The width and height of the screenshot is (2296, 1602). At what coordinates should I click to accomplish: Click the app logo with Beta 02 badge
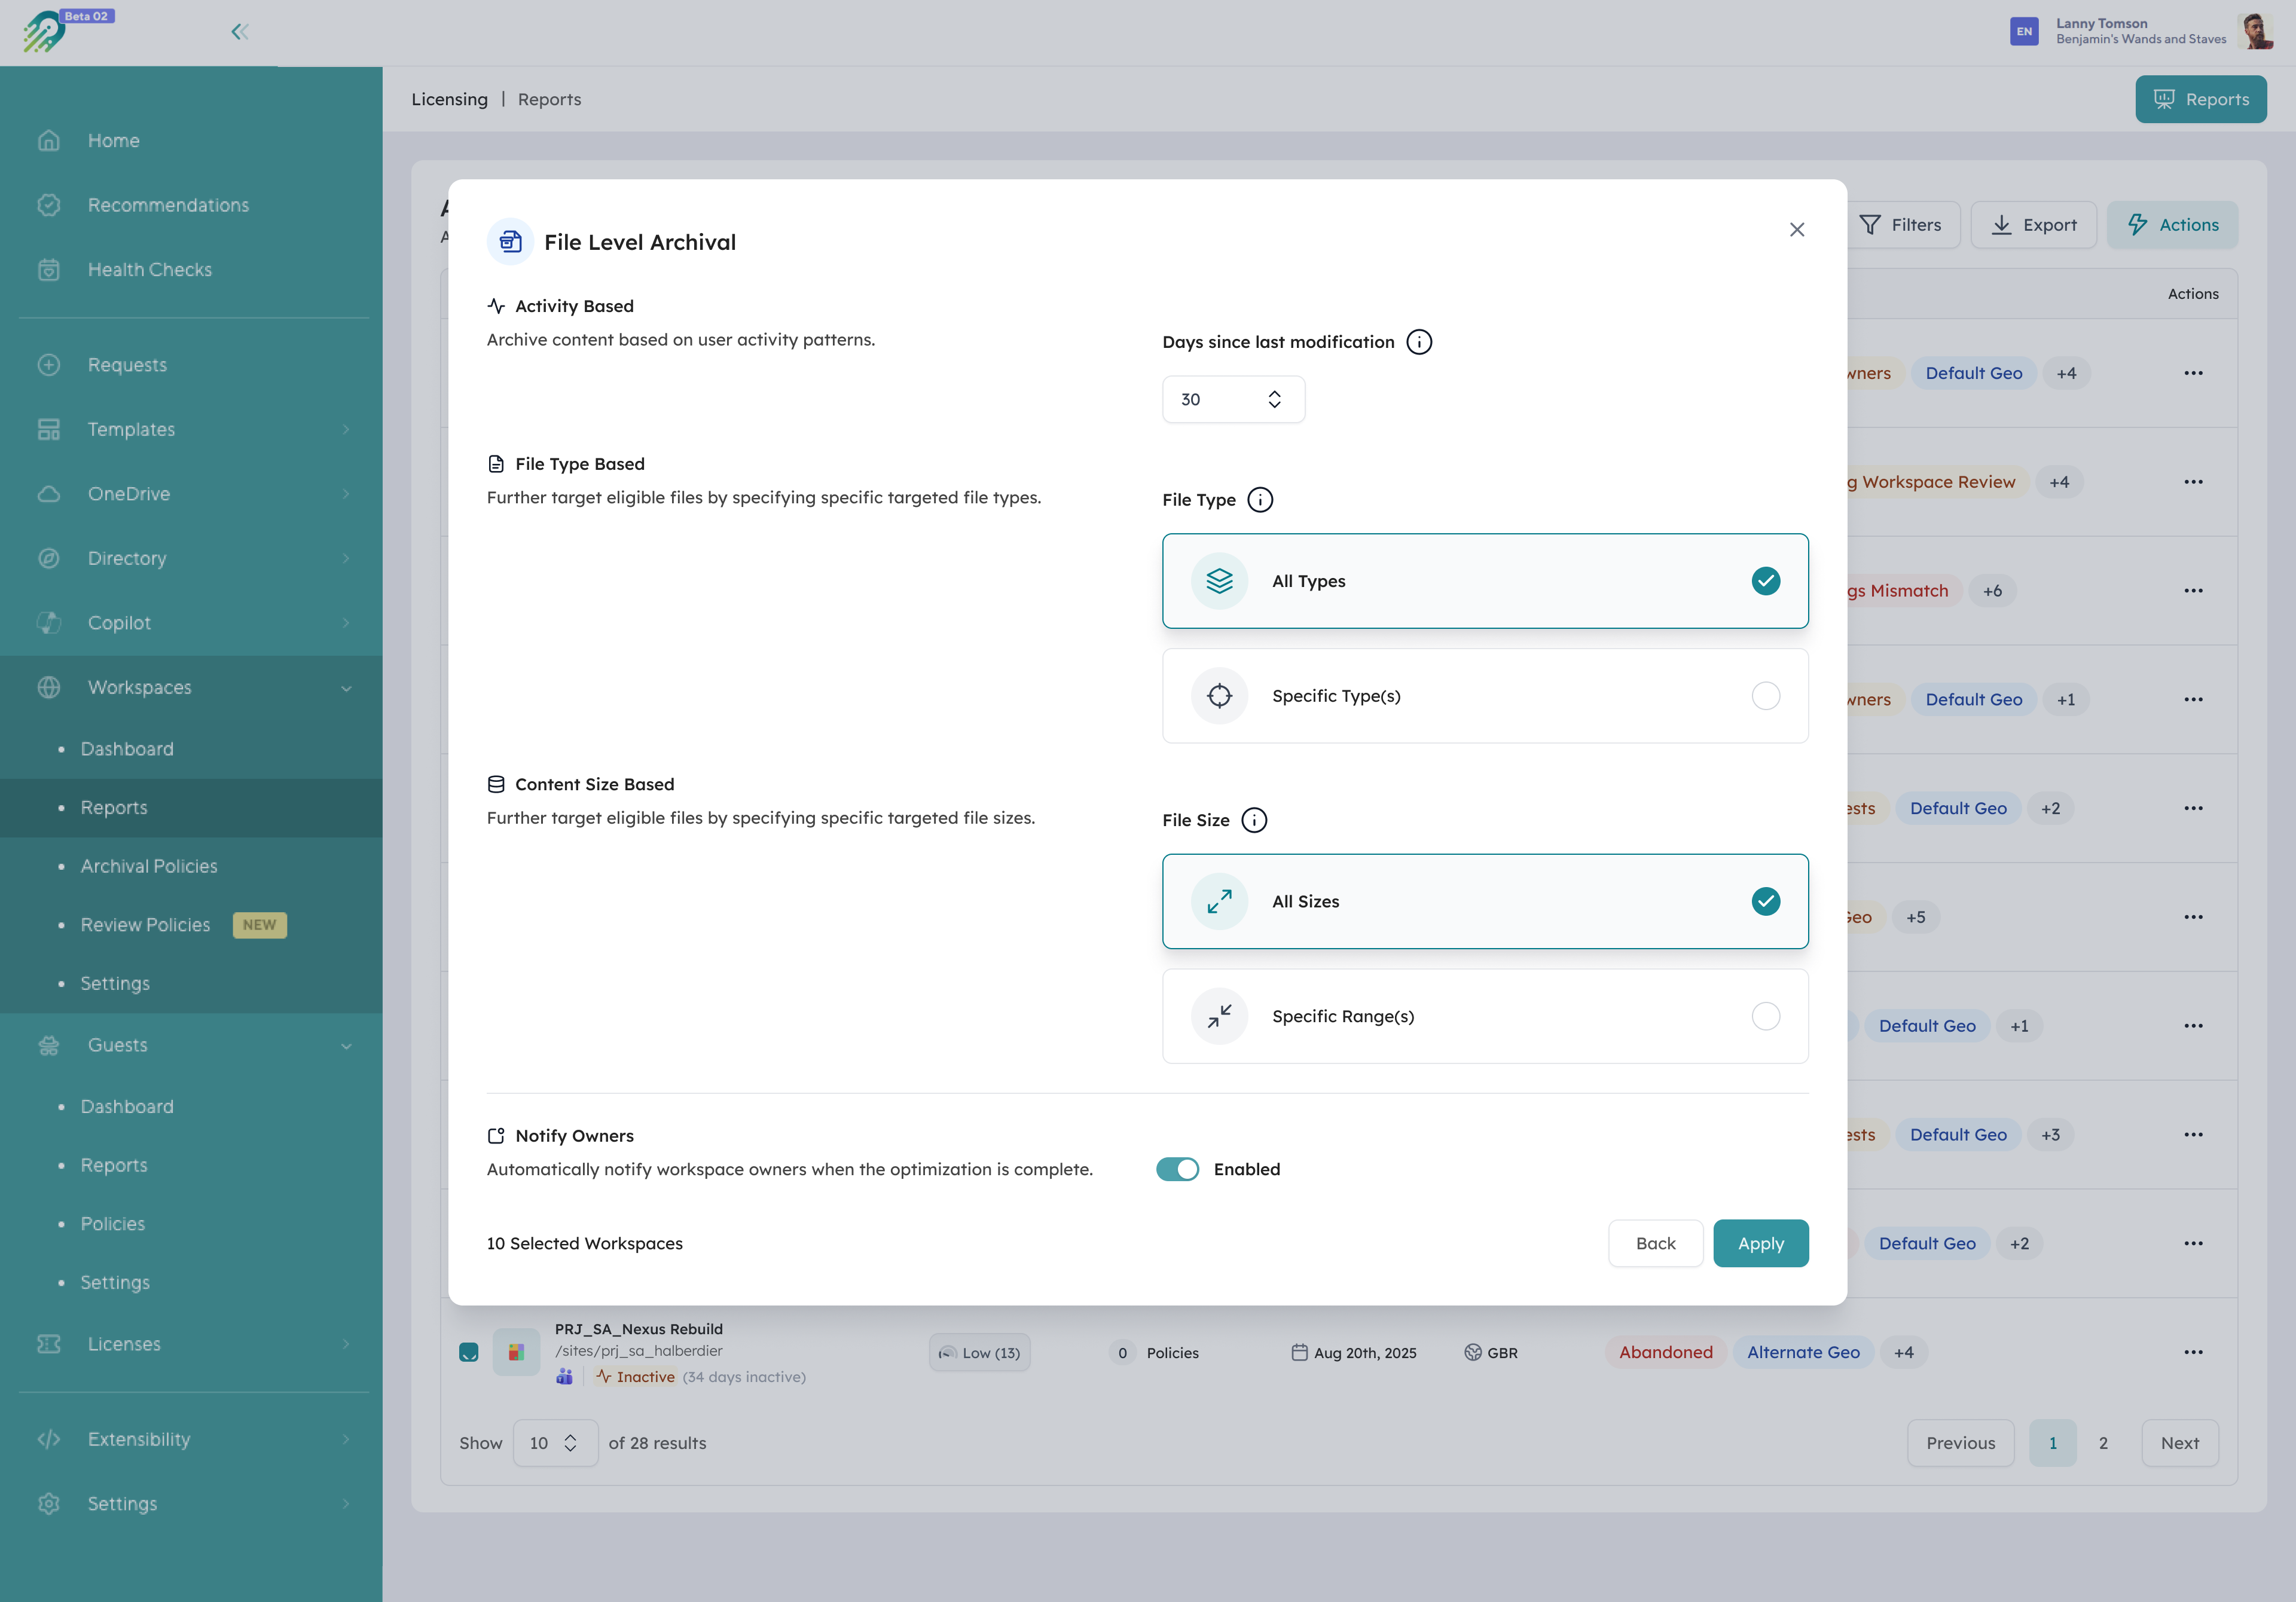point(68,32)
